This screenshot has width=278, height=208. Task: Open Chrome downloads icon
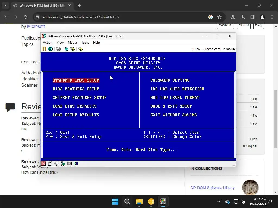tap(242, 17)
